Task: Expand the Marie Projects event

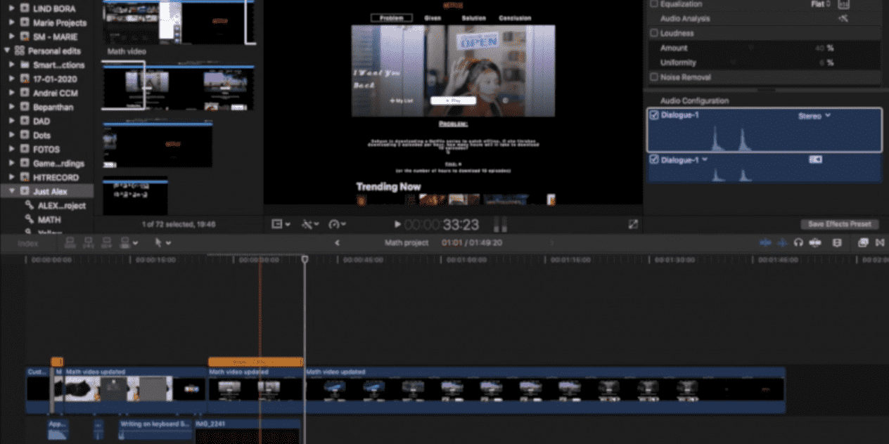Action: (x=12, y=22)
